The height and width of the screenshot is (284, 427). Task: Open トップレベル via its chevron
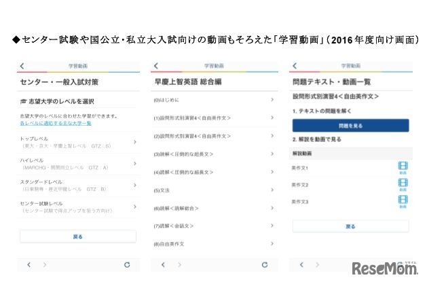[135, 142]
